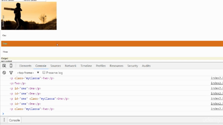Click the One paragraph on the page
This screenshot has height=125, width=223.
click(x=4, y=35)
